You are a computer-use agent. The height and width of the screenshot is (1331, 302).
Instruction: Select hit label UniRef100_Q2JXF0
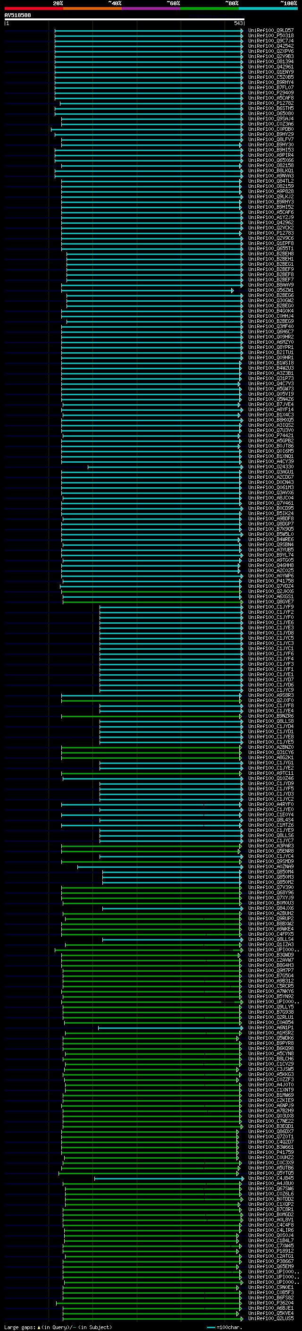click(270, 700)
